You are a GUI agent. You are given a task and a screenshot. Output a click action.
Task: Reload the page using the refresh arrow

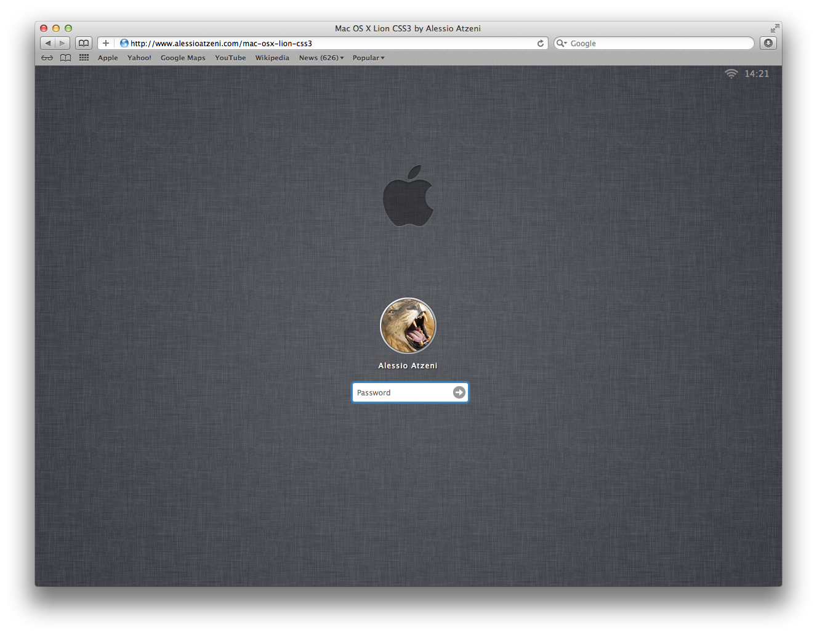[541, 43]
